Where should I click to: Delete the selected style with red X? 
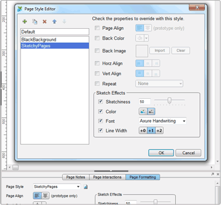(44, 21)
